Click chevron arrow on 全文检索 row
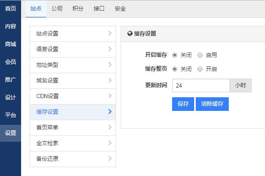 tap(110, 143)
